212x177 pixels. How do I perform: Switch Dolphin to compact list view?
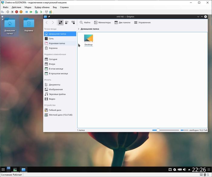(67, 22)
